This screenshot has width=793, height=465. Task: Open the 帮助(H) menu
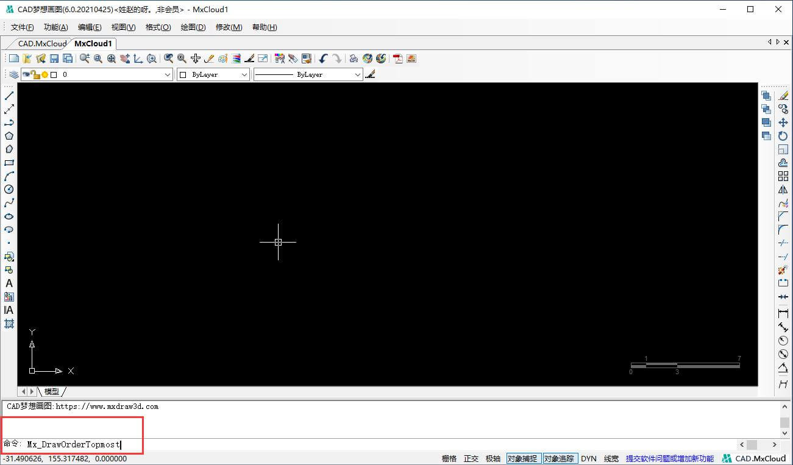(x=265, y=27)
